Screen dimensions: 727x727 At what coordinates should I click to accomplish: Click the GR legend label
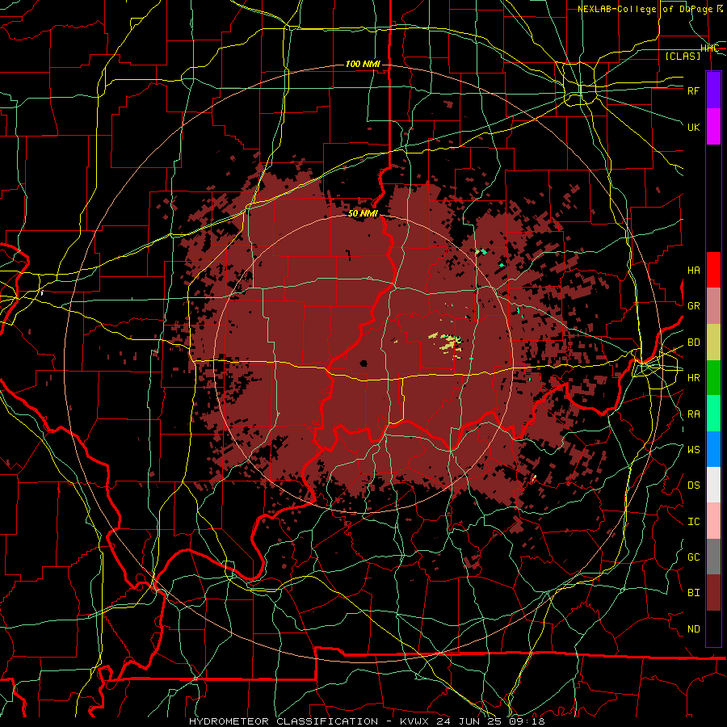coord(693,306)
